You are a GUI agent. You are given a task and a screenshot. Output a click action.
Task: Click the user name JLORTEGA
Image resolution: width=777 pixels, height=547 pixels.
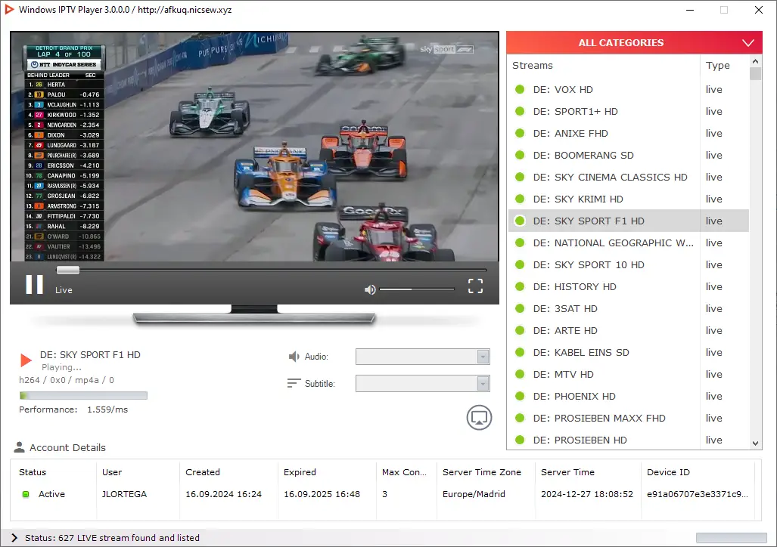[124, 494]
